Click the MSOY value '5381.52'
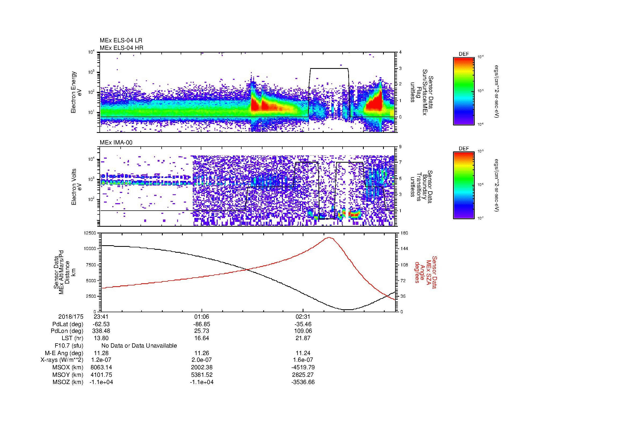This screenshot has width=627, height=443. point(202,375)
